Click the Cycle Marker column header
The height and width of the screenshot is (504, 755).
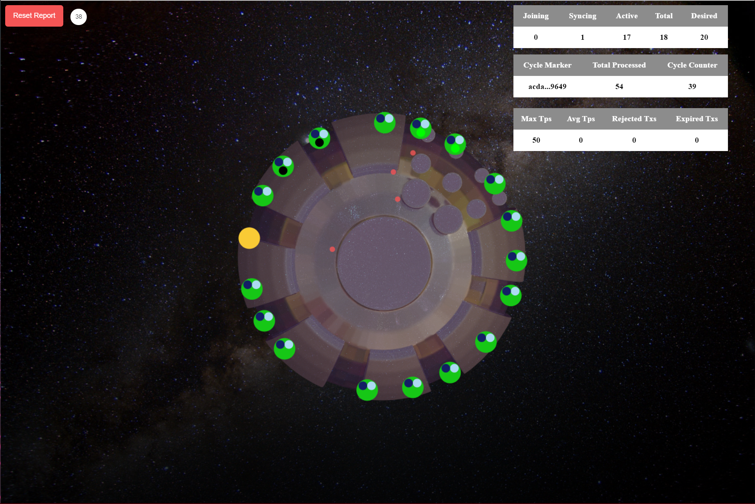coord(547,65)
